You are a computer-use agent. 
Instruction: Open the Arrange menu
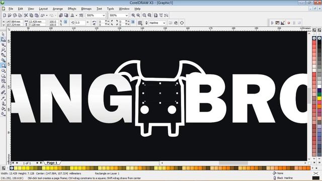pos(58,9)
